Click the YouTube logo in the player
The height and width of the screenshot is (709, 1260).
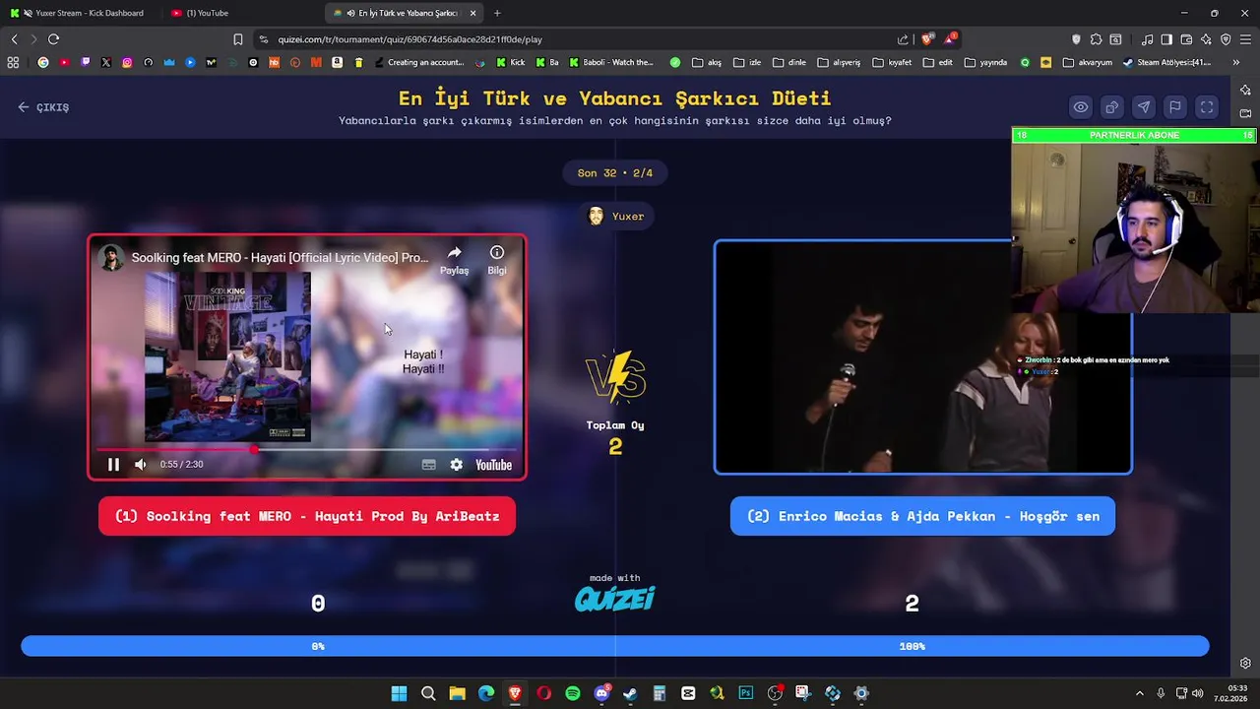(x=493, y=465)
